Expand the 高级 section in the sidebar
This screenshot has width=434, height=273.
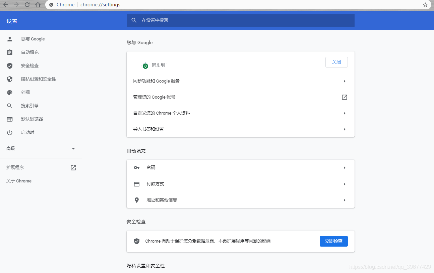(x=41, y=148)
